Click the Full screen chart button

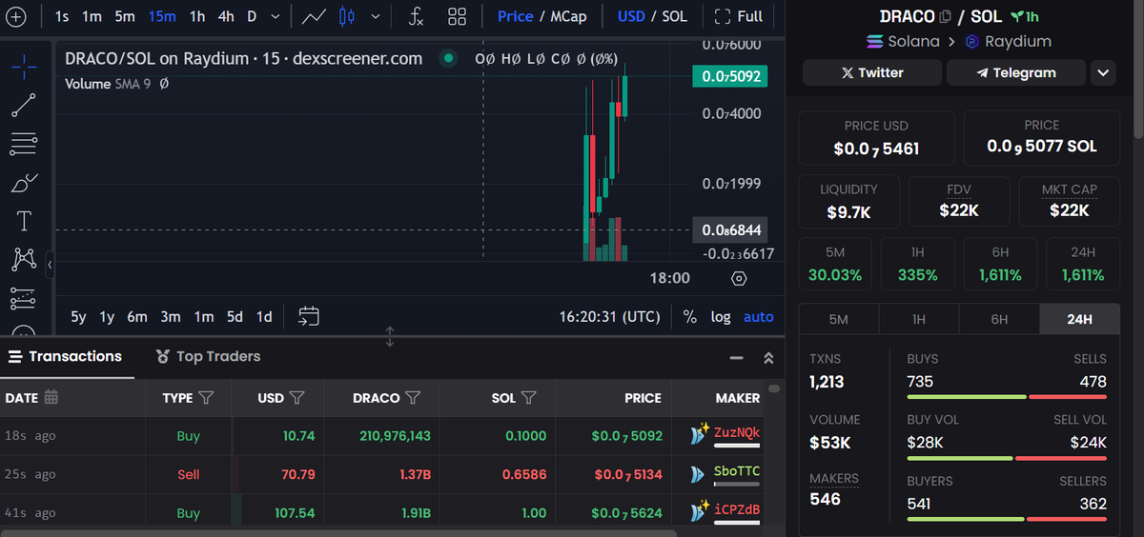tap(739, 16)
